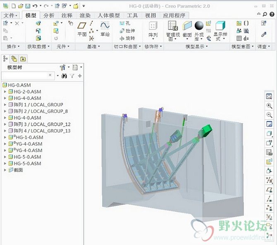
Task: Click the Zoom In magnifier icon
Action: (x=269, y=106)
